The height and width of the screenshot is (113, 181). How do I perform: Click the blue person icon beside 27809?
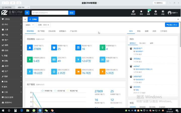coord(30,47)
